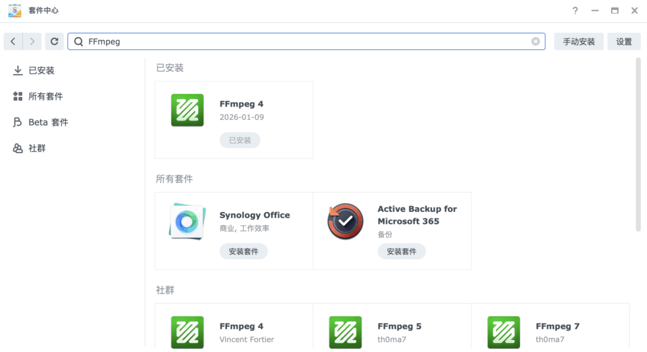
Task: Install Active Backup via 安装套件 button
Action: (401, 251)
